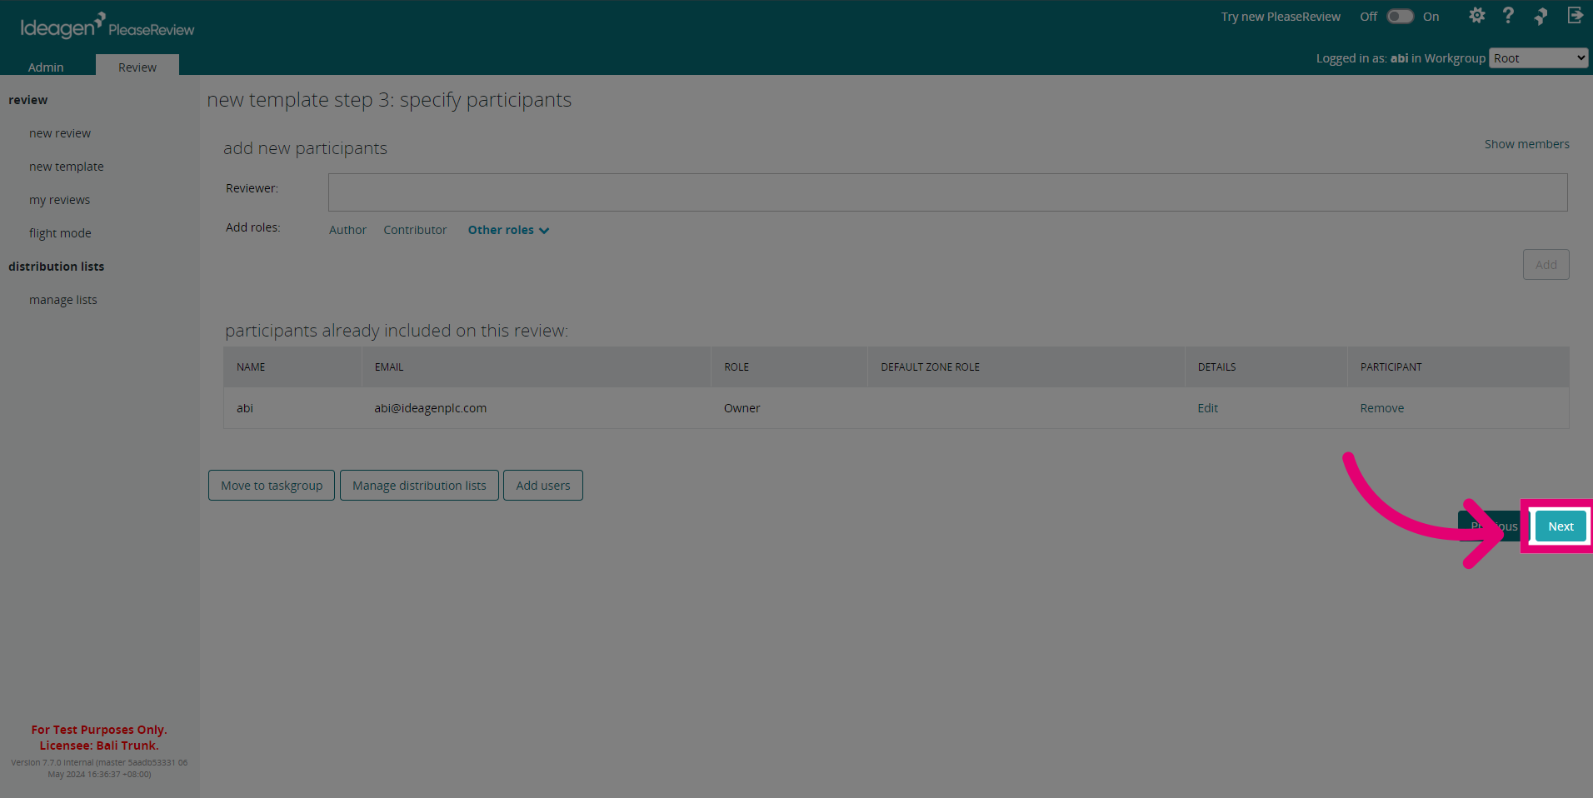Click the Add users button
This screenshot has height=798, width=1593.
tap(543, 486)
